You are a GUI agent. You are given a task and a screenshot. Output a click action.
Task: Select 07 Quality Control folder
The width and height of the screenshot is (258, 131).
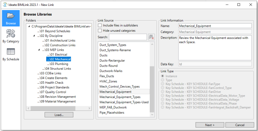[x=52, y=92]
